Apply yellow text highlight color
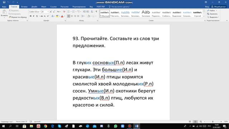This screenshot has width=229, height=129. pyautogui.click(x=57, y=16)
